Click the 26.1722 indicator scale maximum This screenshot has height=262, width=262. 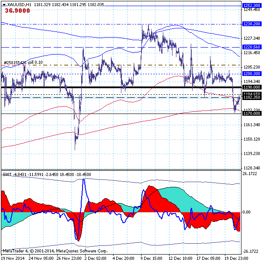[250, 174]
